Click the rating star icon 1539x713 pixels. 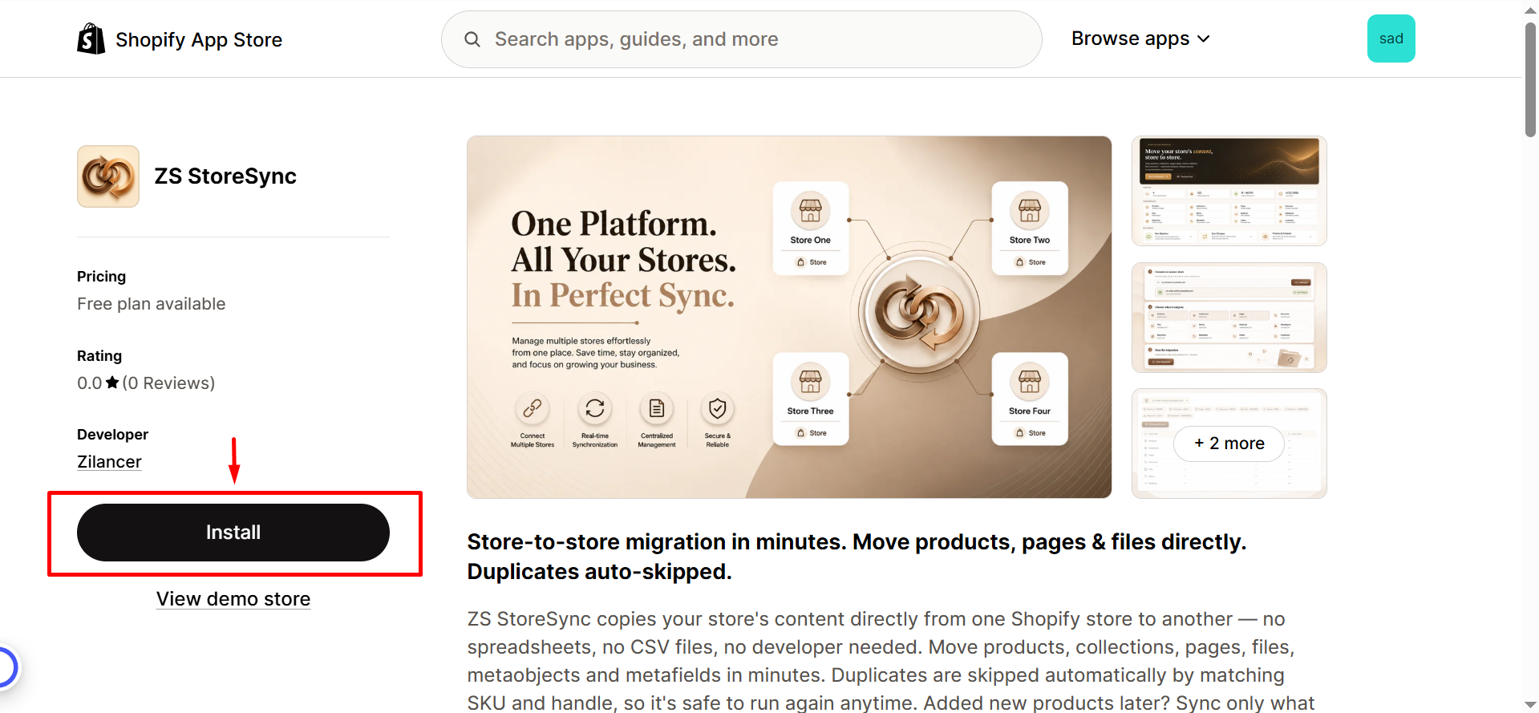coord(112,383)
